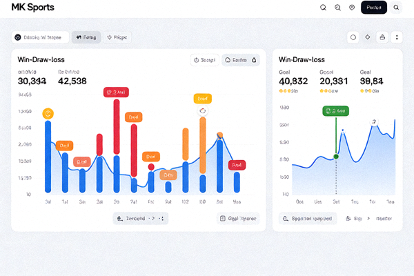Click the chevron arrow at the bottom of the right card
The width and height of the screenshot is (414, 276).
(368, 219)
